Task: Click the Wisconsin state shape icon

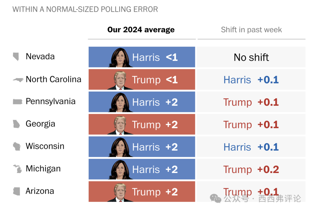Action: coord(17,146)
